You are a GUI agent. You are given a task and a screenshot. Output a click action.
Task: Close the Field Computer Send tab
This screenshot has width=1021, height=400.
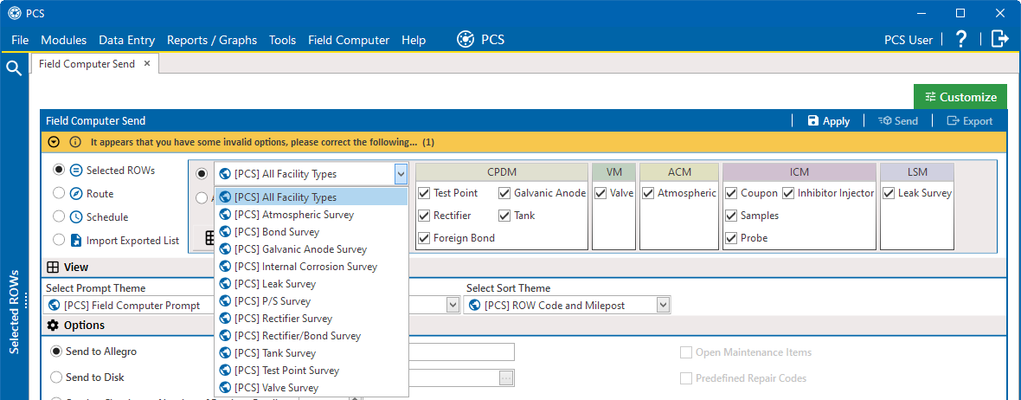(x=147, y=63)
